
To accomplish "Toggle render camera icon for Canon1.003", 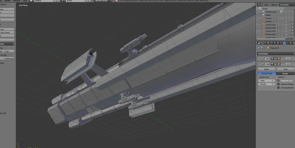I will point(293,31).
